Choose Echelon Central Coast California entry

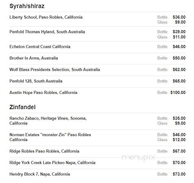[x=40, y=47]
